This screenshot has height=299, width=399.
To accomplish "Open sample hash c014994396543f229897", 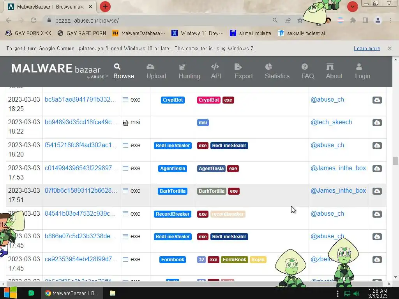I will pyautogui.click(x=81, y=168).
